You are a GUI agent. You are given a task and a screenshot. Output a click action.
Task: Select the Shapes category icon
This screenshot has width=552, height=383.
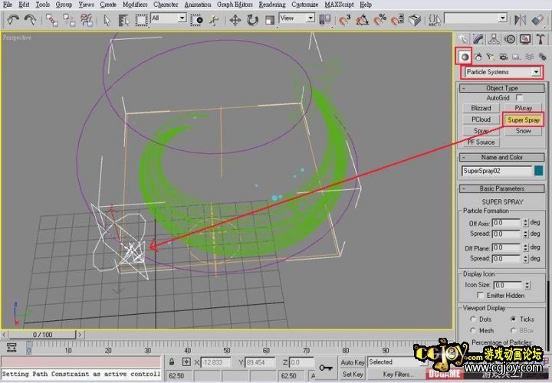tap(478, 57)
